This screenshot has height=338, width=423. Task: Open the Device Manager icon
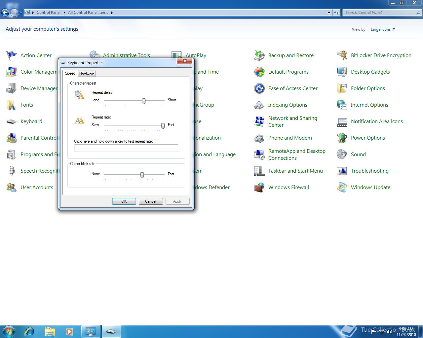pos(12,88)
